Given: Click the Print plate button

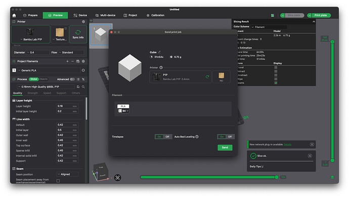Looking at the screenshot, I should coord(321,15).
